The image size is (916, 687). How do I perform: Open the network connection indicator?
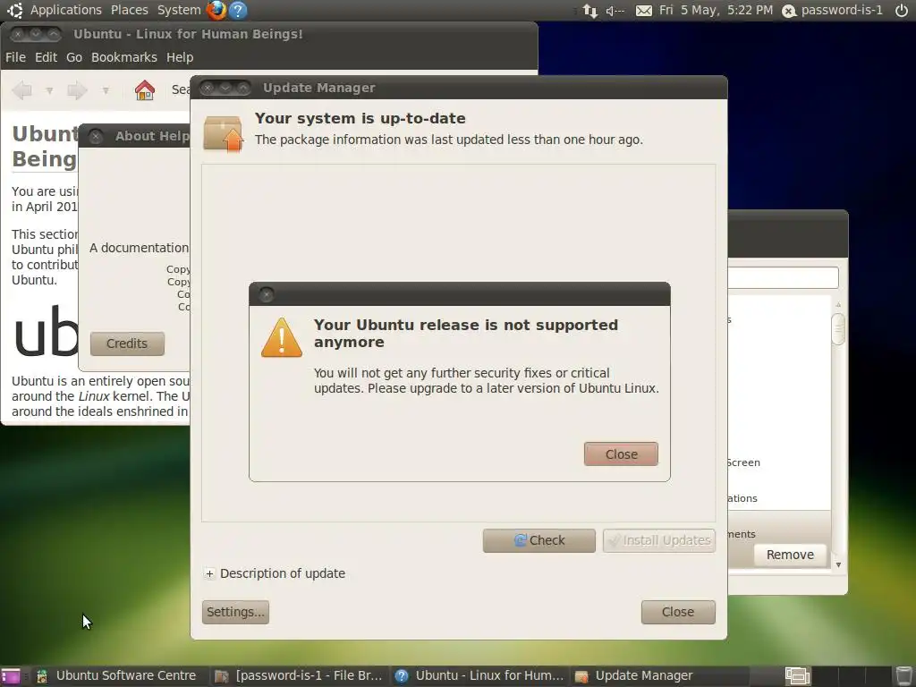pos(590,11)
